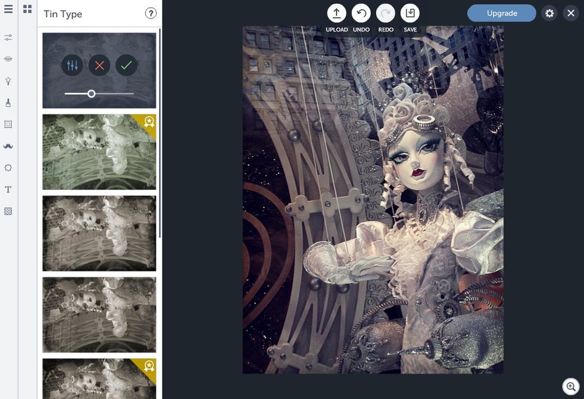
Task: Open Tin Type effect settings sliders
Action: click(72, 65)
